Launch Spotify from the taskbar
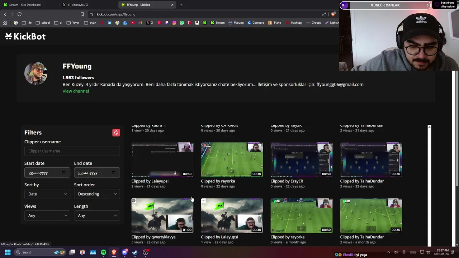459x258 pixels. point(103,252)
